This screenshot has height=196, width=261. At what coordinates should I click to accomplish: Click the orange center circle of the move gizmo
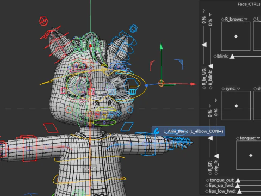coord(161,83)
